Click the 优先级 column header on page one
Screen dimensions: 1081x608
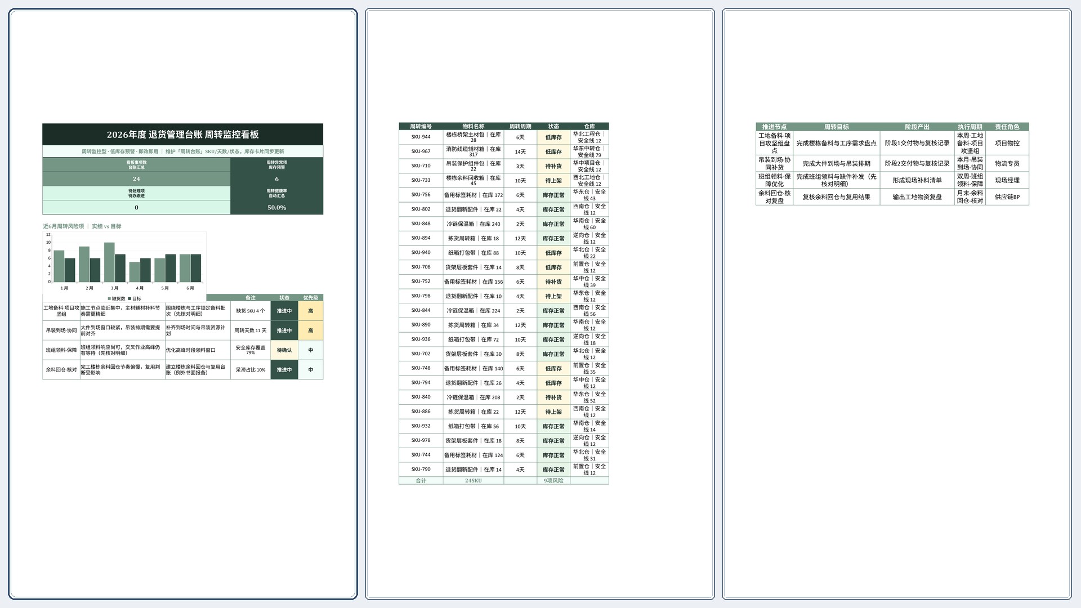[310, 298]
